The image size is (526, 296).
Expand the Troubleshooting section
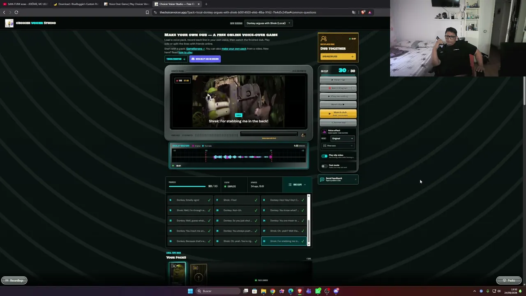point(176,59)
